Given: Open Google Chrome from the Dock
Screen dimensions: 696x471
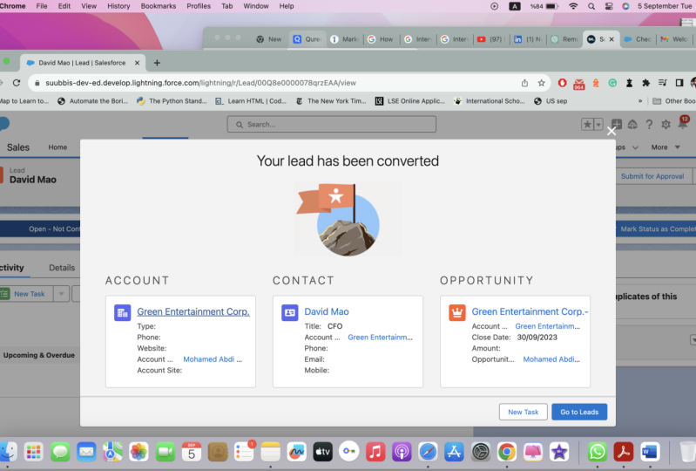Looking at the screenshot, I should coord(506,452).
